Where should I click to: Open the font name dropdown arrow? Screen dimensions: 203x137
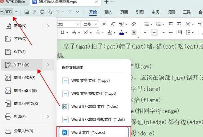point(78,24)
